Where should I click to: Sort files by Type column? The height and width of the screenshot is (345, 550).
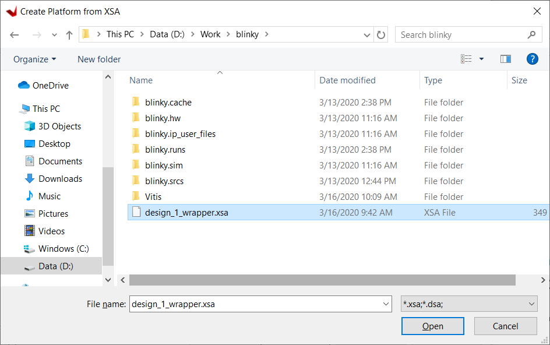point(433,80)
